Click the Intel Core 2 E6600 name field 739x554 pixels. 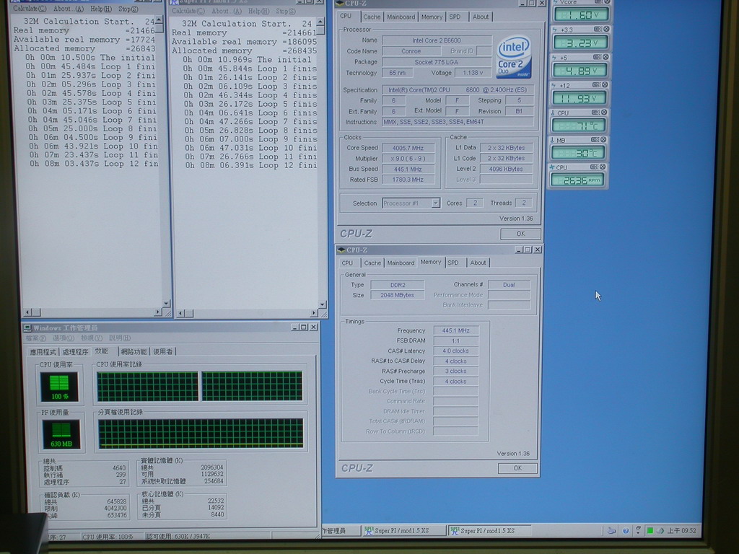click(437, 40)
